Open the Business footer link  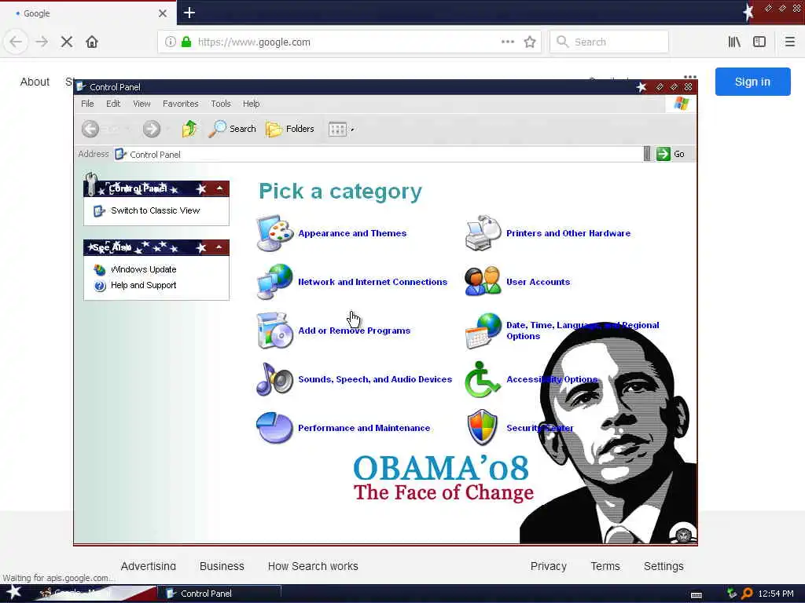[222, 566]
